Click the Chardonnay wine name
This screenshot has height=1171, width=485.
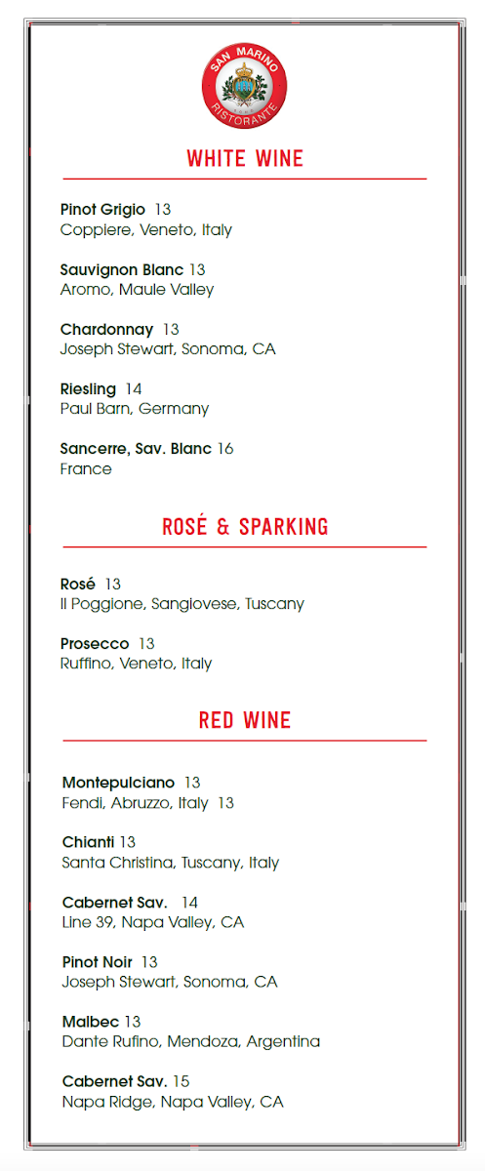[x=107, y=330]
